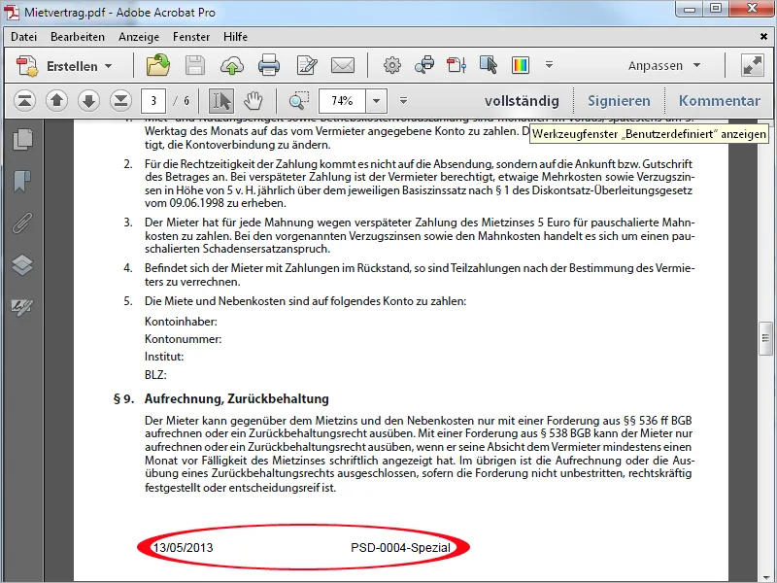Click the Kontonummer: line

click(183, 339)
